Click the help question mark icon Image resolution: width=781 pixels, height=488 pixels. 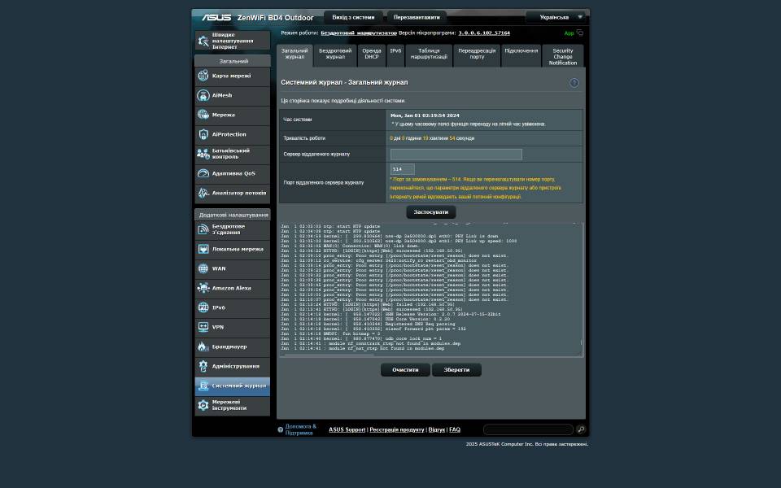point(574,83)
